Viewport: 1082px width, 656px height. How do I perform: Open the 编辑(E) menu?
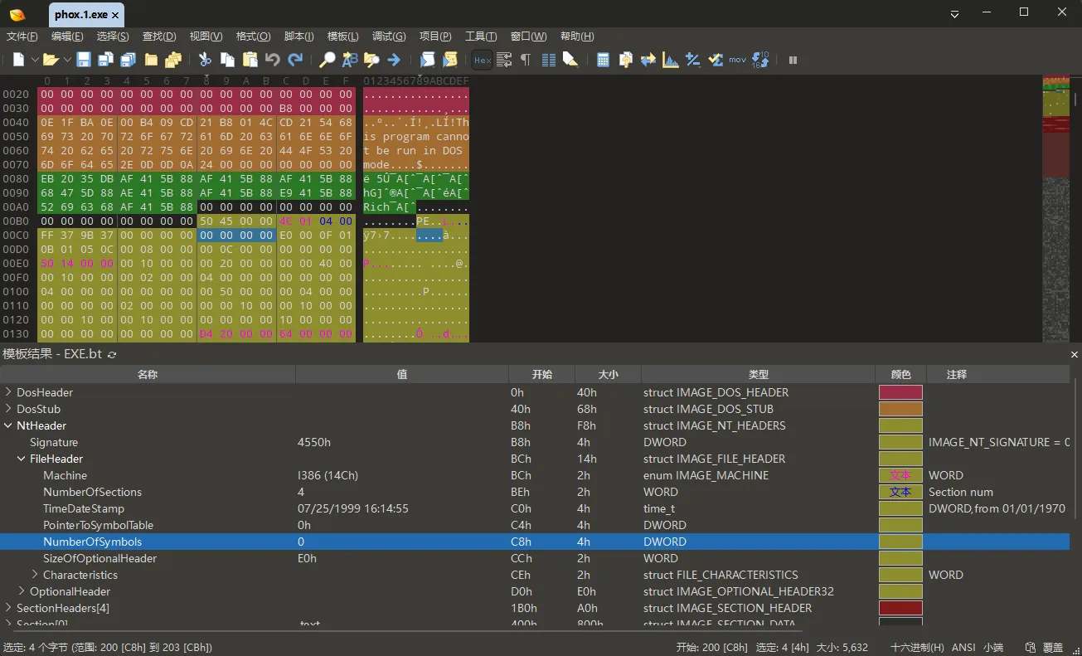(67, 36)
